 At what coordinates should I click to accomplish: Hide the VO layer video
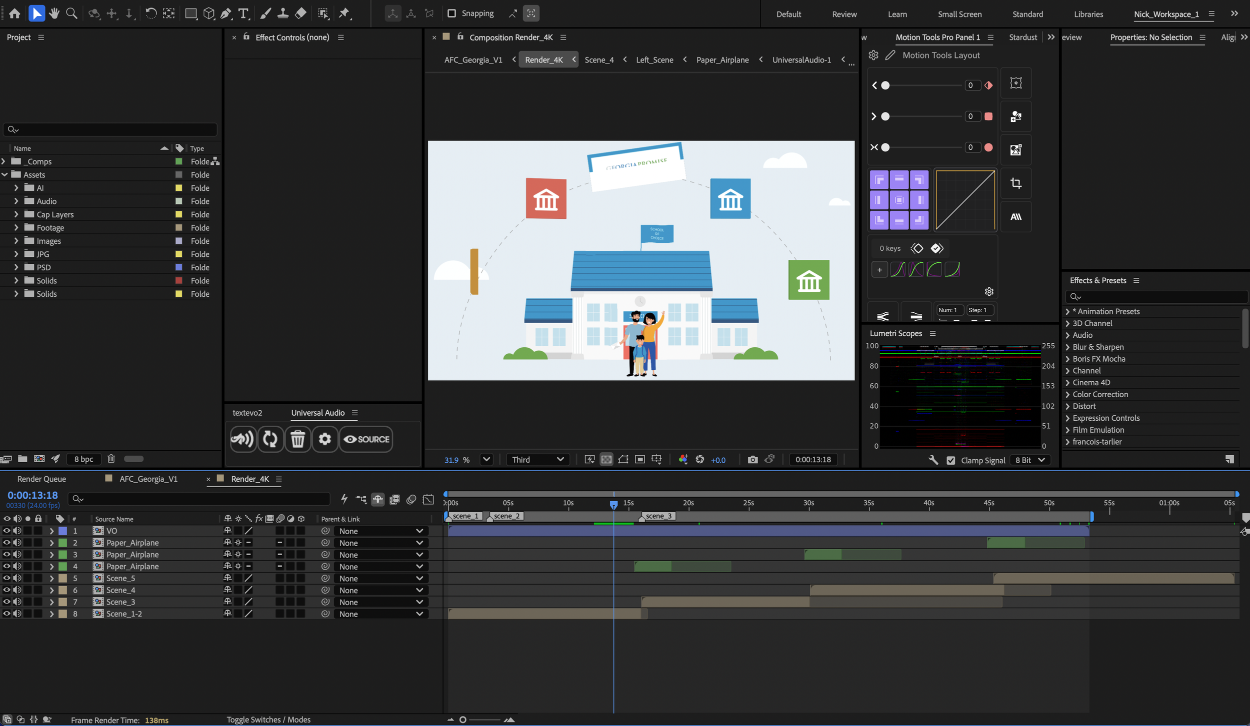[6, 531]
